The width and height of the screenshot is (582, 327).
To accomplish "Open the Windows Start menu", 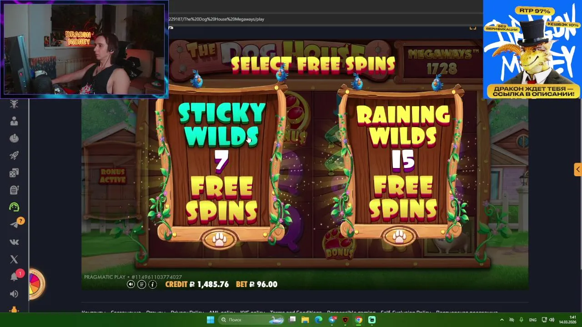I will (211, 320).
